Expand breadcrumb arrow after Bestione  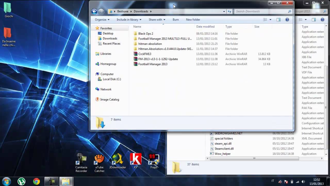point(131,11)
